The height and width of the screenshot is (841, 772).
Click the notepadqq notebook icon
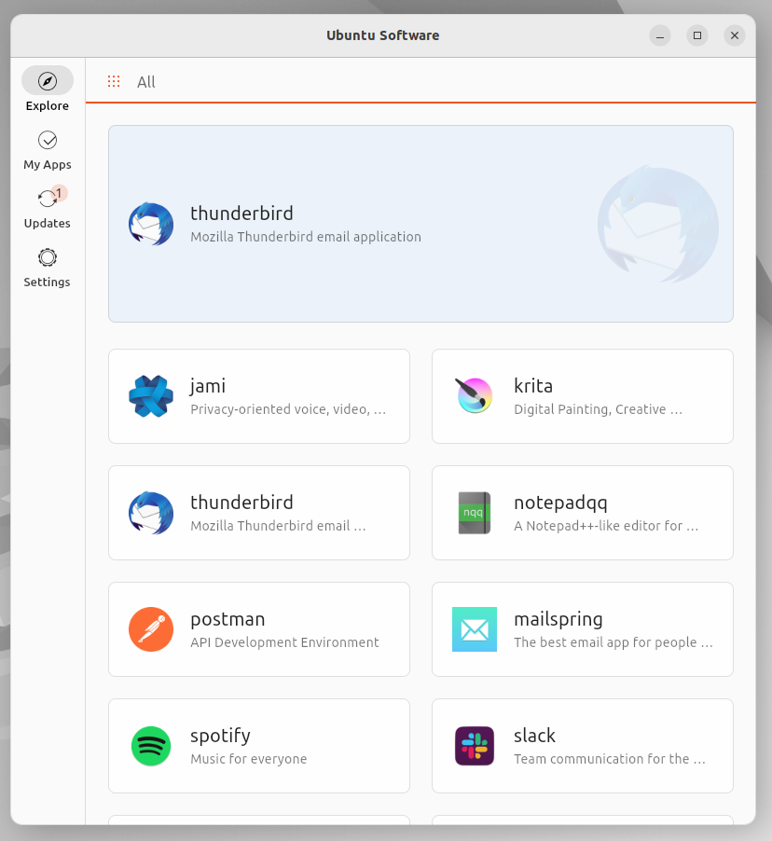[475, 513]
